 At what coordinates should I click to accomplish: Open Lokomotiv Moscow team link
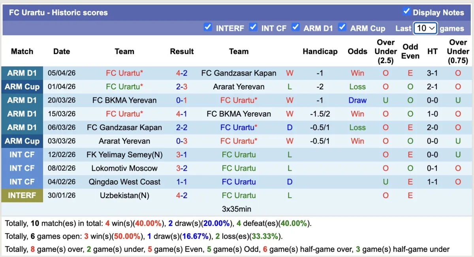pos(124,168)
